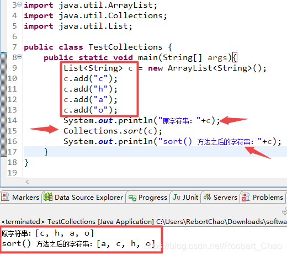Collapse the main method fold at line 8
The width and height of the screenshot is (287, 256).
point(20,57)
